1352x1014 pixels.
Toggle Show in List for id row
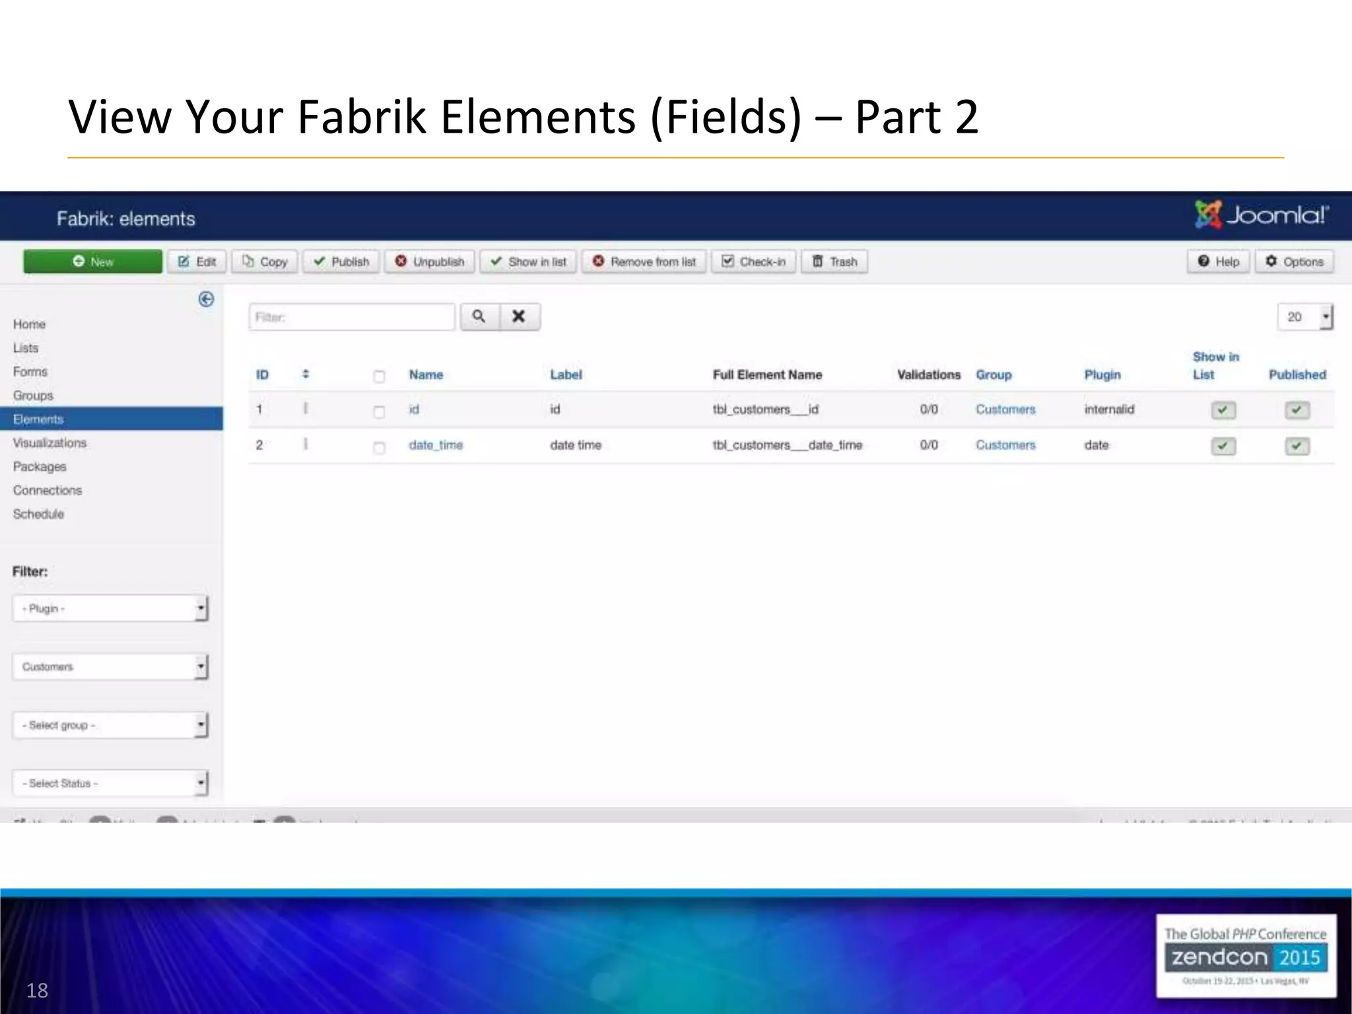point(1223,411)
